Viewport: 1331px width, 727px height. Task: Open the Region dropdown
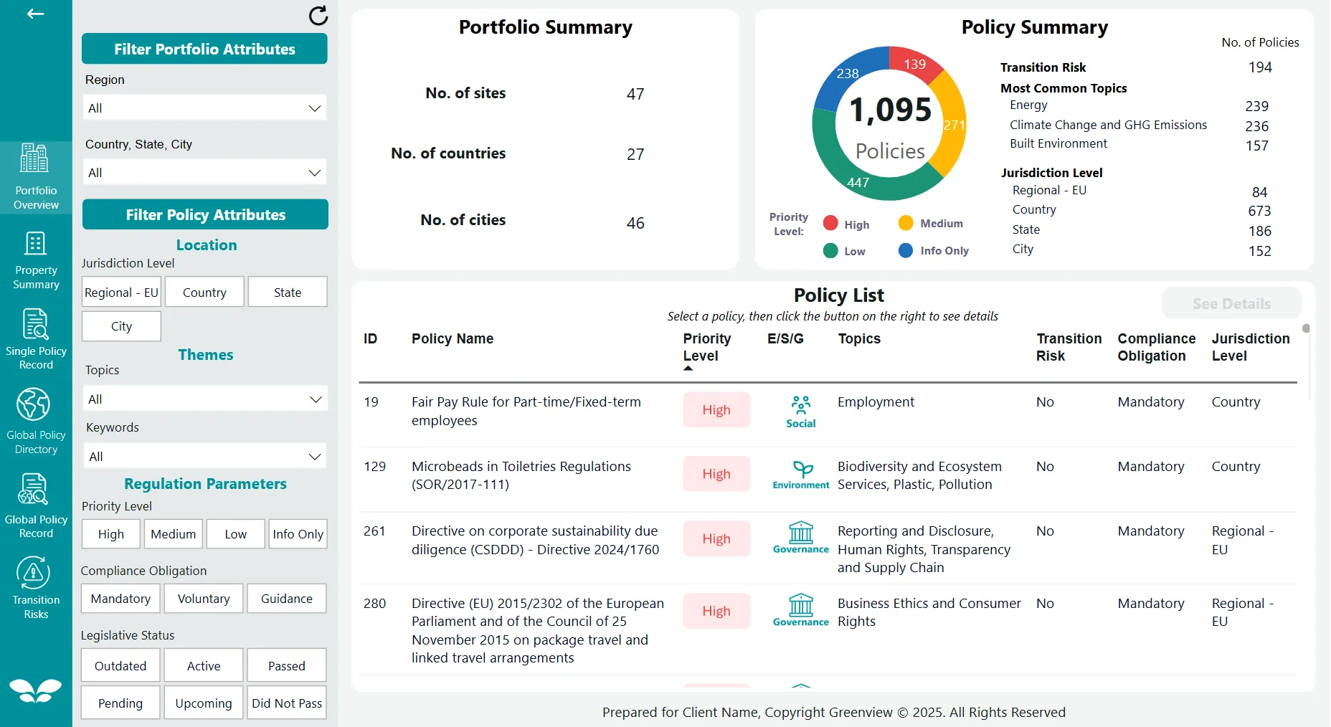(204, 108)
